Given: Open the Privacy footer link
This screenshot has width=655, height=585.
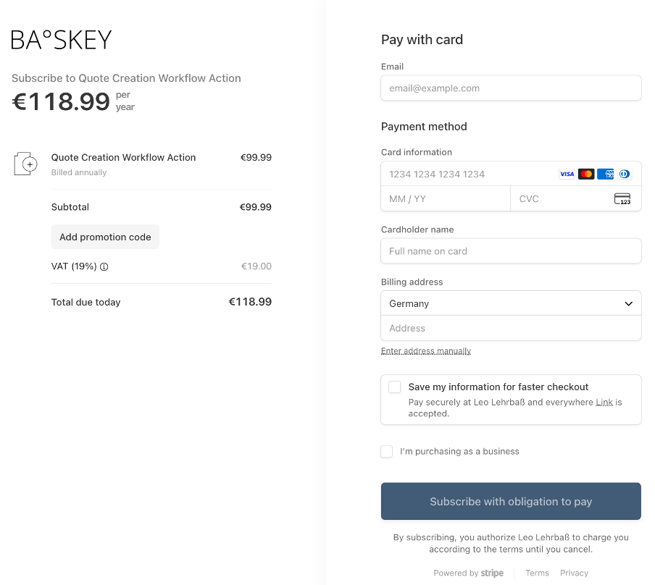Looking at the screenshot, I should coord(574,573).
